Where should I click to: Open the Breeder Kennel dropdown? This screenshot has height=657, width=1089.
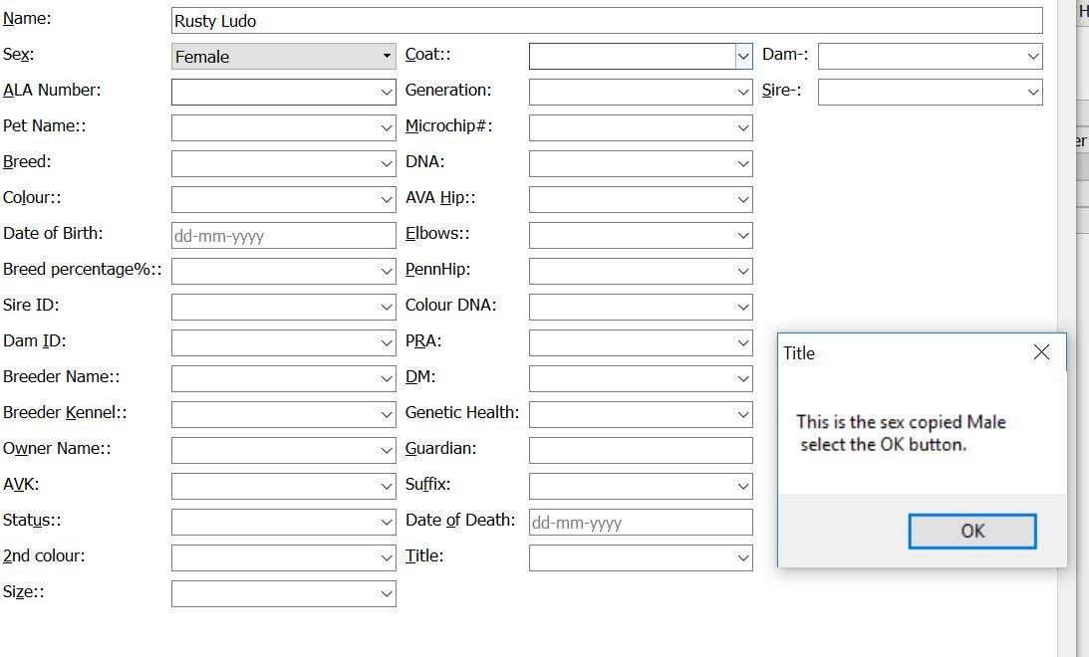click(387, 415)
